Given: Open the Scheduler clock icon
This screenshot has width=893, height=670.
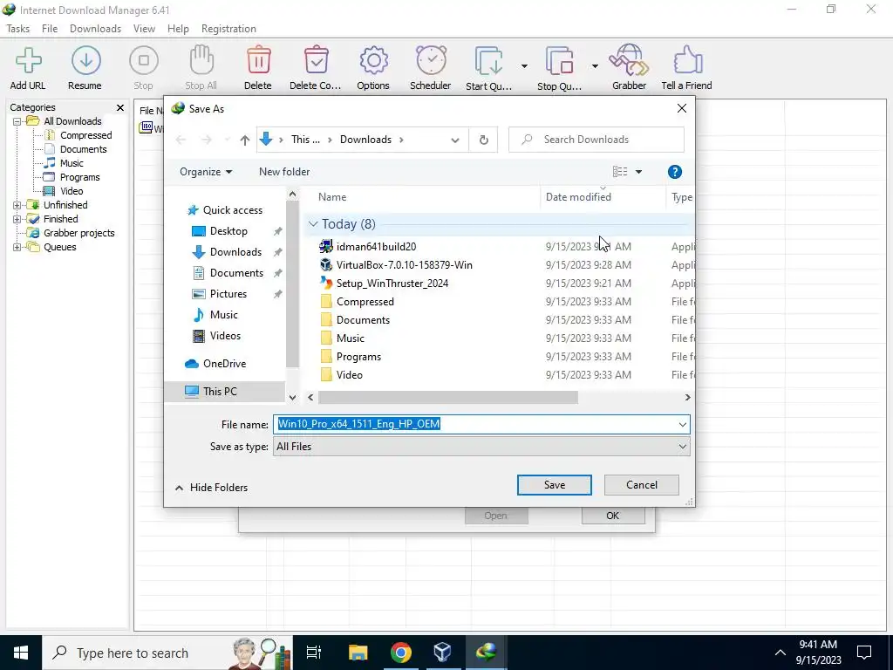Looking at the screenshot, I should [x=431, y=61].
